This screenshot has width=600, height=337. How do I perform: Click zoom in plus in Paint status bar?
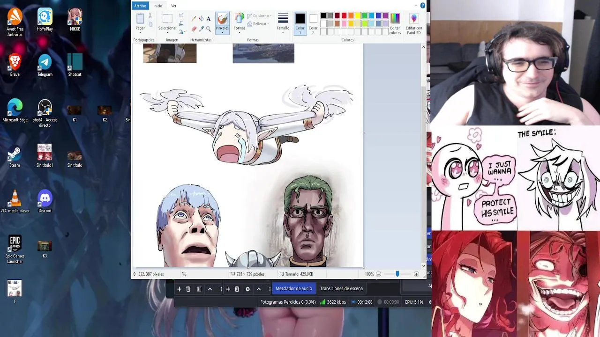[x=416, y=274]
